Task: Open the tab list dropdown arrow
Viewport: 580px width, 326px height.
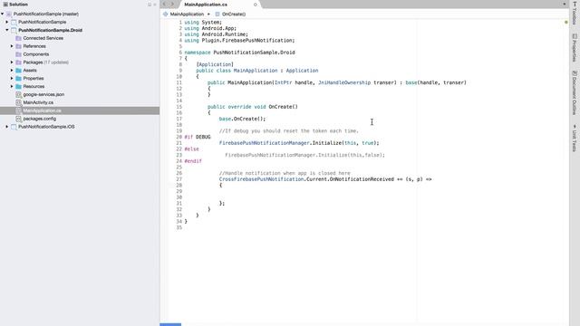Action: pyautogui.click(x=564, y=4)
